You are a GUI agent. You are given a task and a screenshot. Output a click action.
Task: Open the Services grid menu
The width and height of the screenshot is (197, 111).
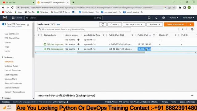tap(17, 18)
